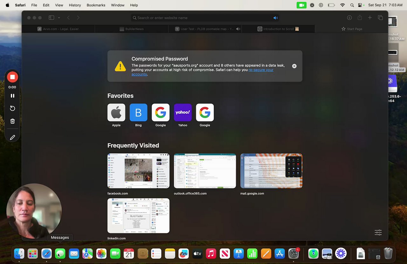Launch Keynote from the Dock

point(238,254)
